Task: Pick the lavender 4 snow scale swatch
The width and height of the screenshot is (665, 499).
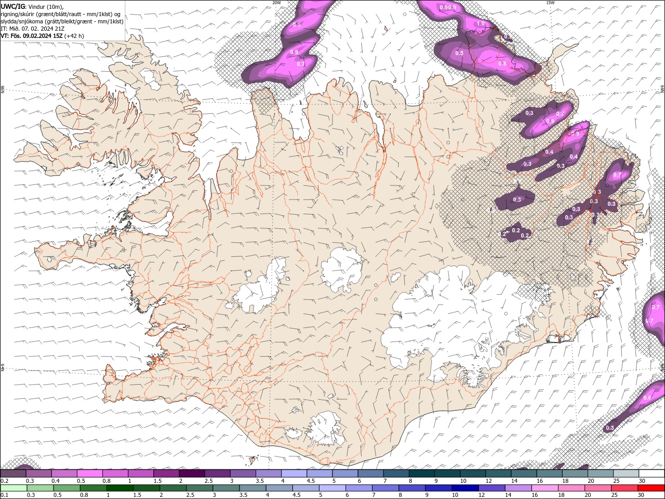Action: (294, 474)
